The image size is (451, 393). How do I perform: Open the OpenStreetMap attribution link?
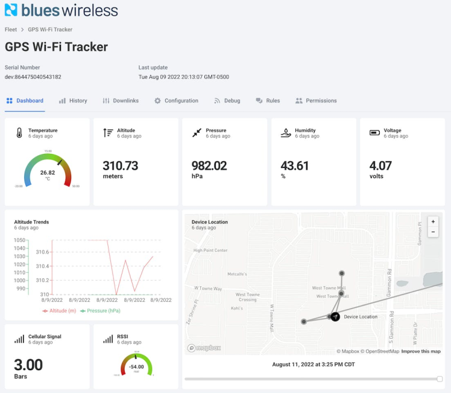click(x=380, y=351)
